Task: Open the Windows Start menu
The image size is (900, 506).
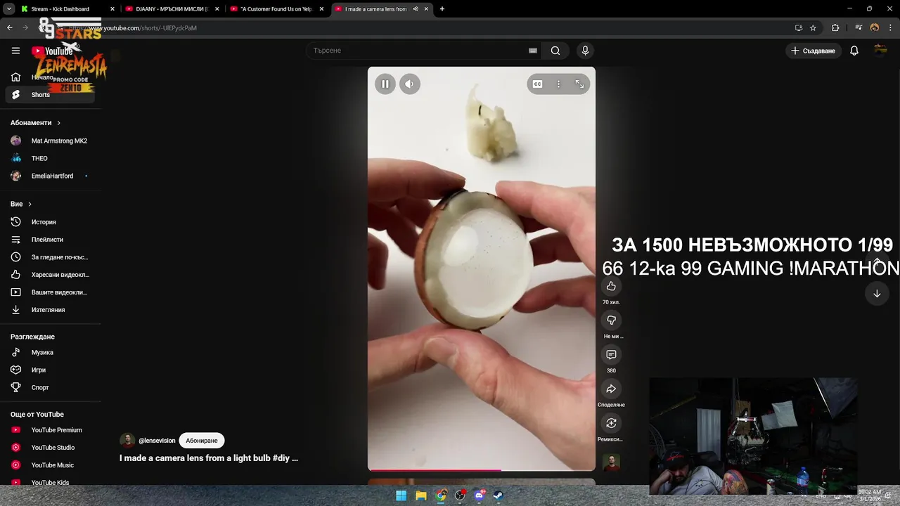Action: [401, 495]
